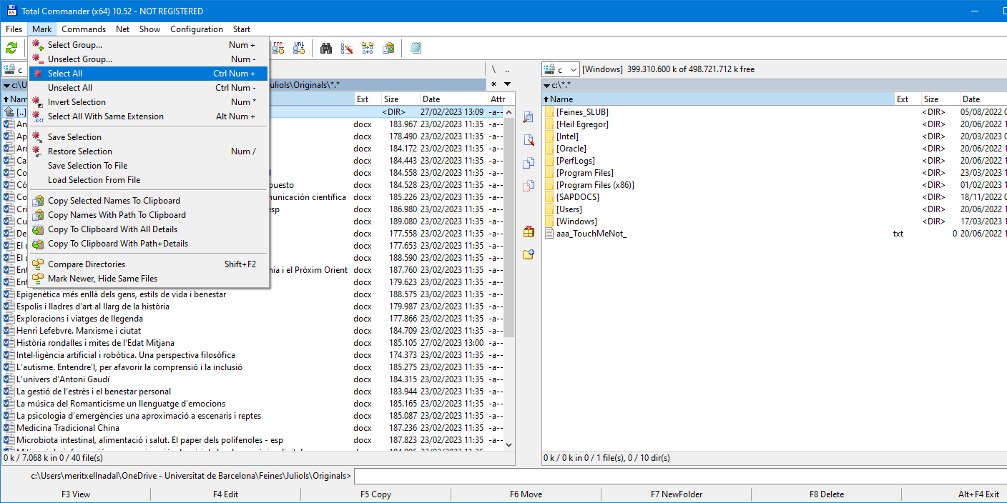1007x503 pixels.
Task: Click the Pack files gift-box icon
Action: [529, 231]
